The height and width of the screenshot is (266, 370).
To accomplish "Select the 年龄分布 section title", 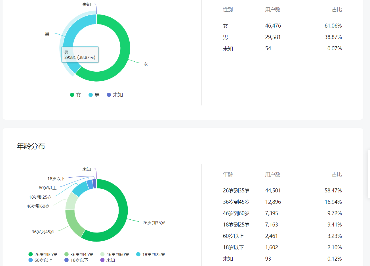I will pos(31,146).
